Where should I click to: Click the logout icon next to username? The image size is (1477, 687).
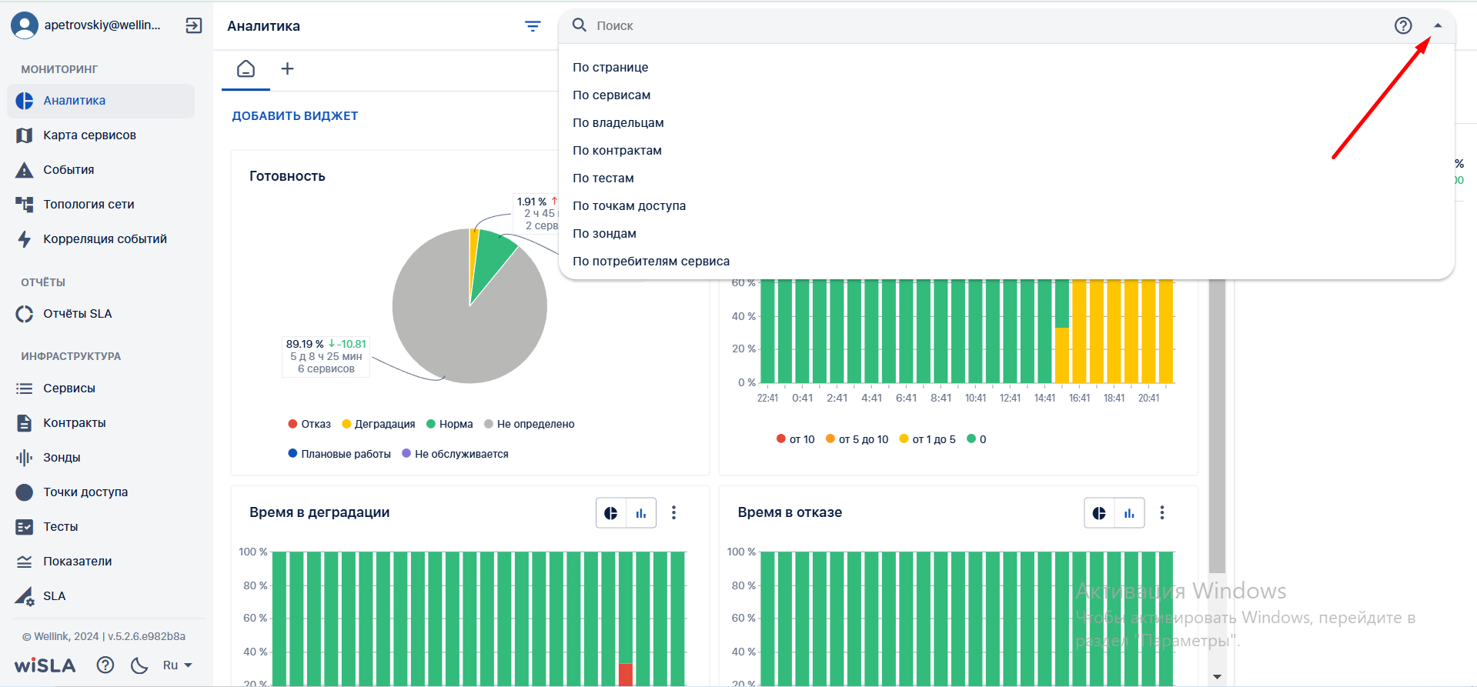click(x=194, y=25)
